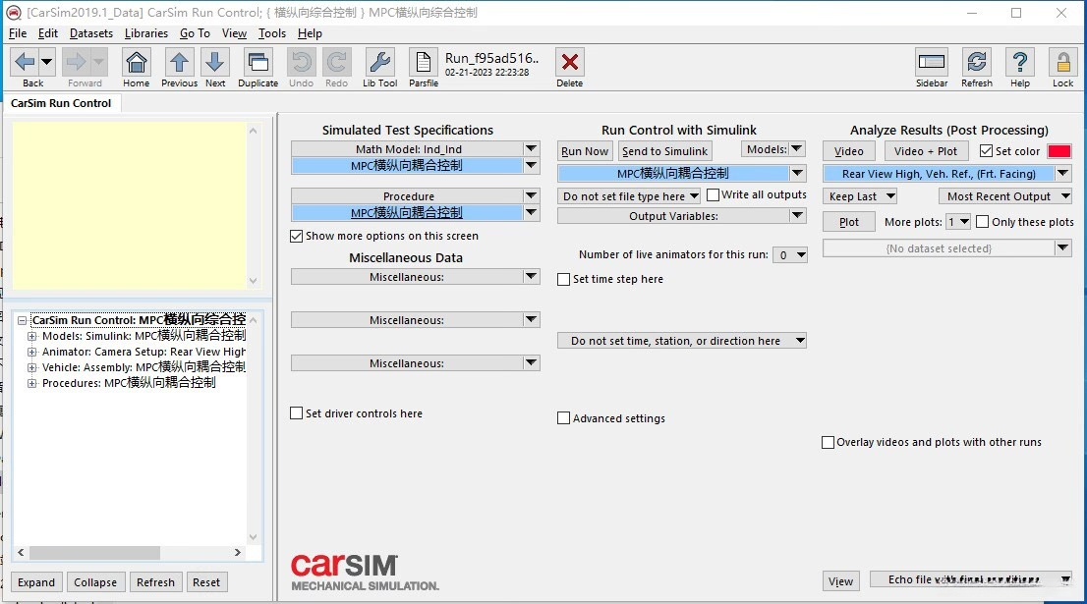Enable Set driver controls here

coord(297,413)
